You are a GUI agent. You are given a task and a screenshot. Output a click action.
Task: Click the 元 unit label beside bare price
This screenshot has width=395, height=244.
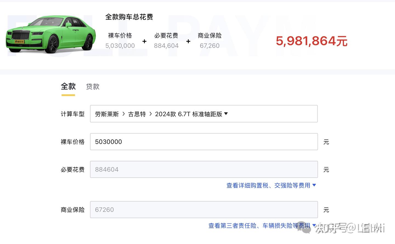coord(326,142)
